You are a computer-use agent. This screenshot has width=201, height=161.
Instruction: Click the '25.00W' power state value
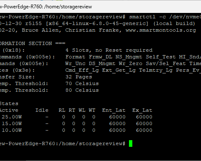[12, 117]
